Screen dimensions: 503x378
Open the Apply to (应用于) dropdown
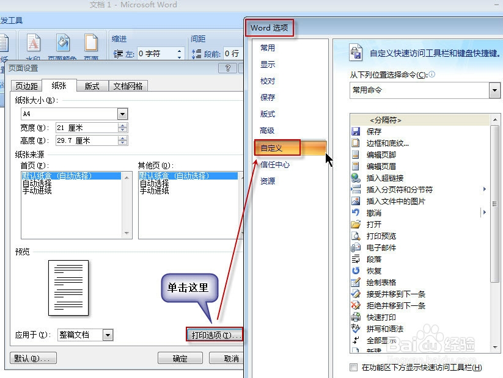pyautogui.click(x=108, y=335)
